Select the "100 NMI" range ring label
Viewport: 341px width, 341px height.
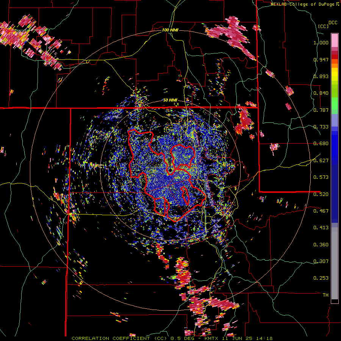pos(170,30)
